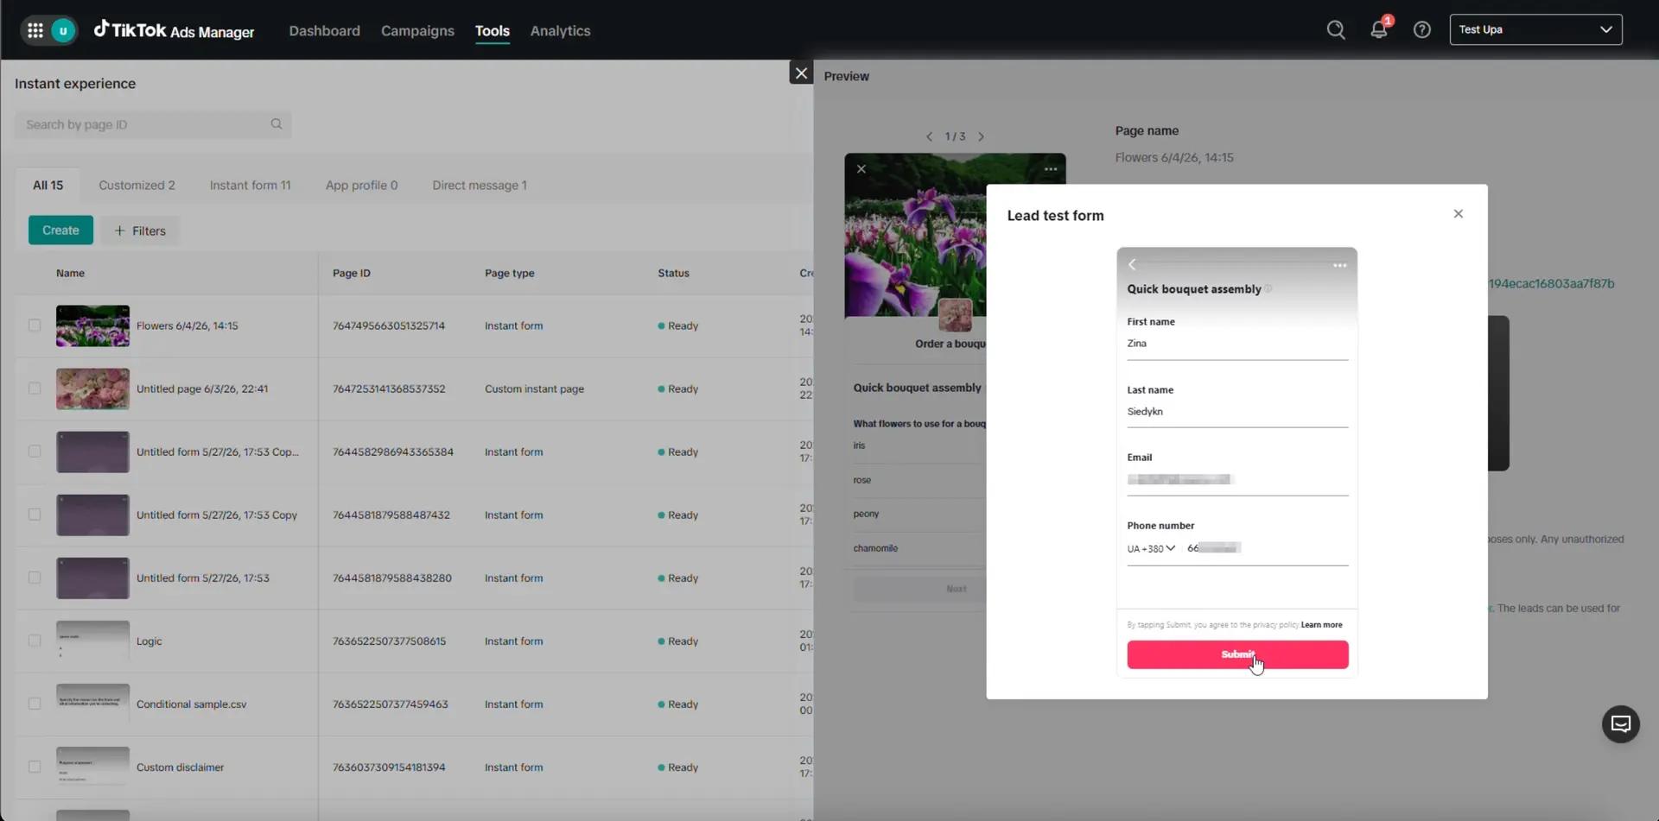The image size is (1659, 821).
Task: Submit the lead test form
Action: 1237,654
